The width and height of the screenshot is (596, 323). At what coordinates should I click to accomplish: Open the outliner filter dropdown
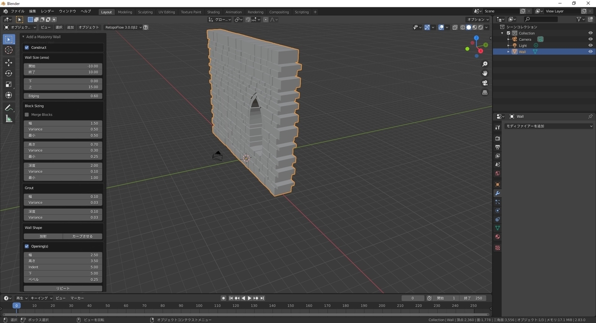click(581, 19)
